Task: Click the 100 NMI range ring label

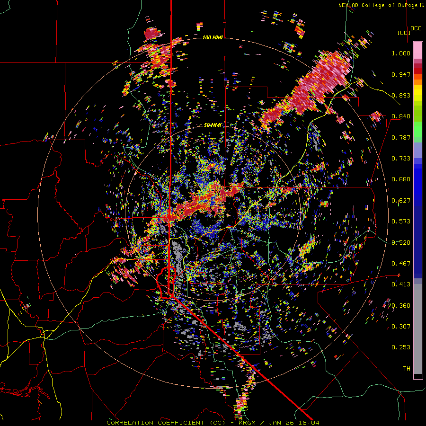Action: [213, 37]
